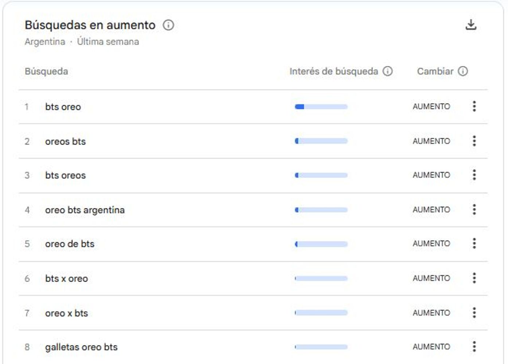The image size is (508, 364).
Task: Click AUMENTO label in 'bts oreo' row
Action: (x=431, y=107)
